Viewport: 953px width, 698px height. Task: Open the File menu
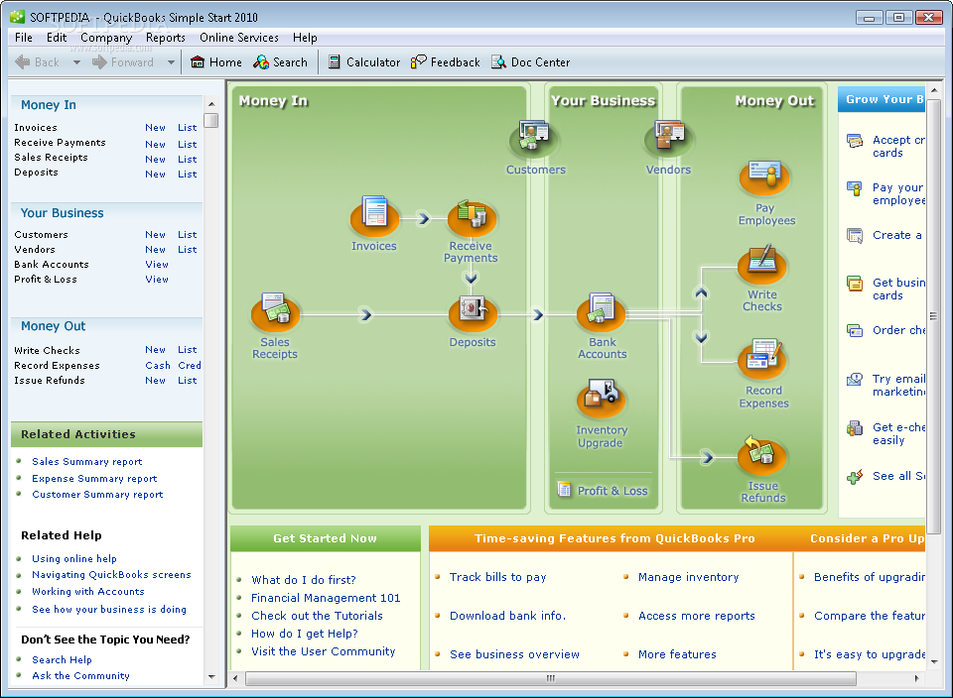[x=24, y=38]
